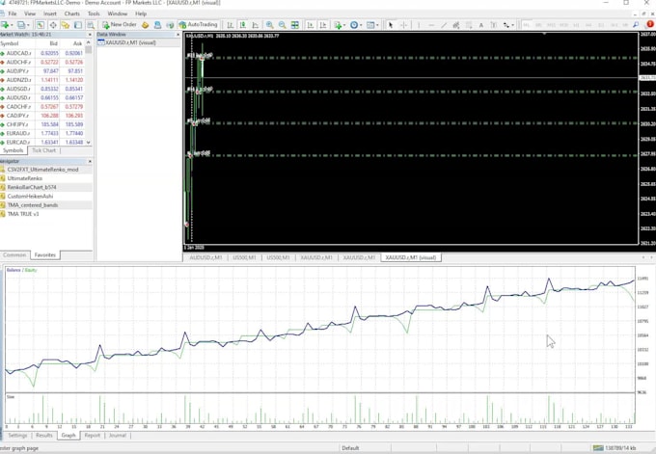Expand the Arrows objects dropdown arrow
The height and width of the screenshot is (454, 656).
pos(513,25)
